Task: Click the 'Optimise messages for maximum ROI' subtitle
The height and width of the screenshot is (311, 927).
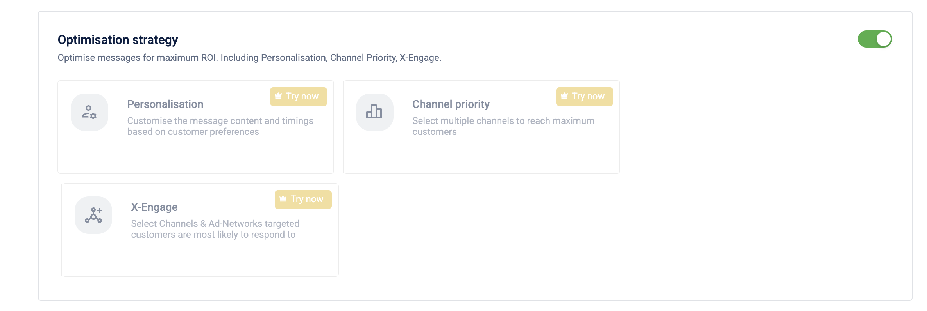Action: [x=249, y=58]
